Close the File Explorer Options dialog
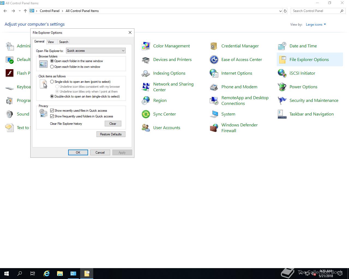The height and width of the screenshot is (279, 349). point(130,32)
